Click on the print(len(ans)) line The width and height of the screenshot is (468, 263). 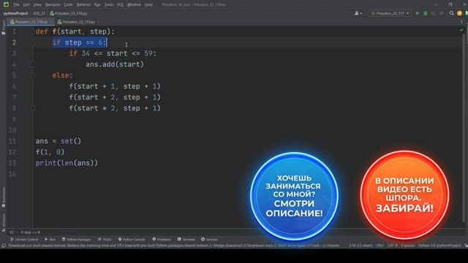(67, 163)
